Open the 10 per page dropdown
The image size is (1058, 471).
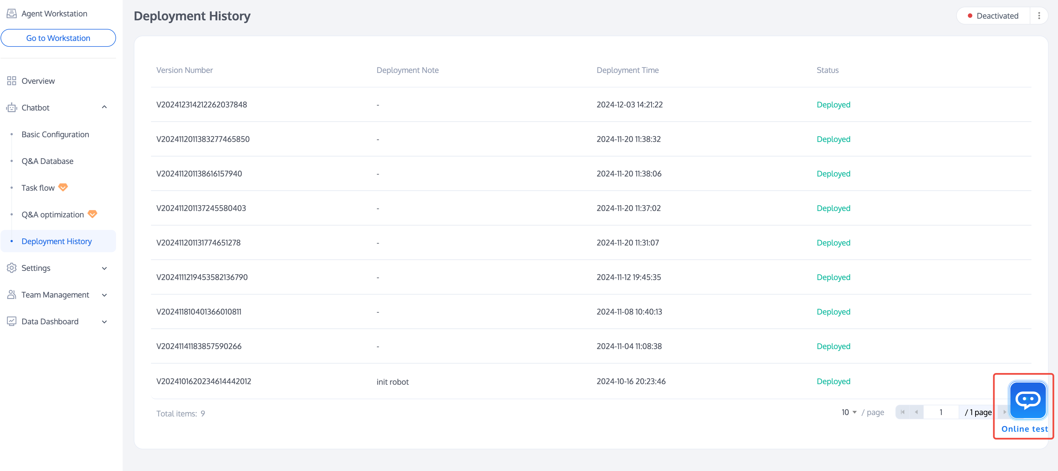(848, 412)
